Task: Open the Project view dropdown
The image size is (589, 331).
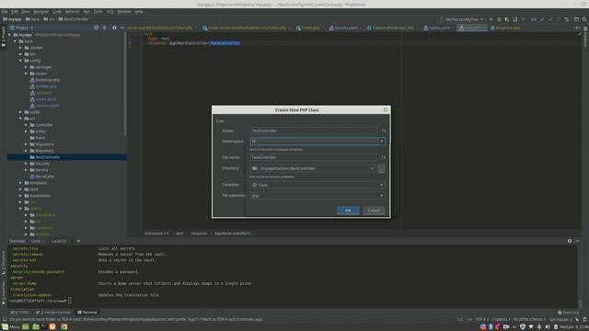Action: [x=22, y=28]
